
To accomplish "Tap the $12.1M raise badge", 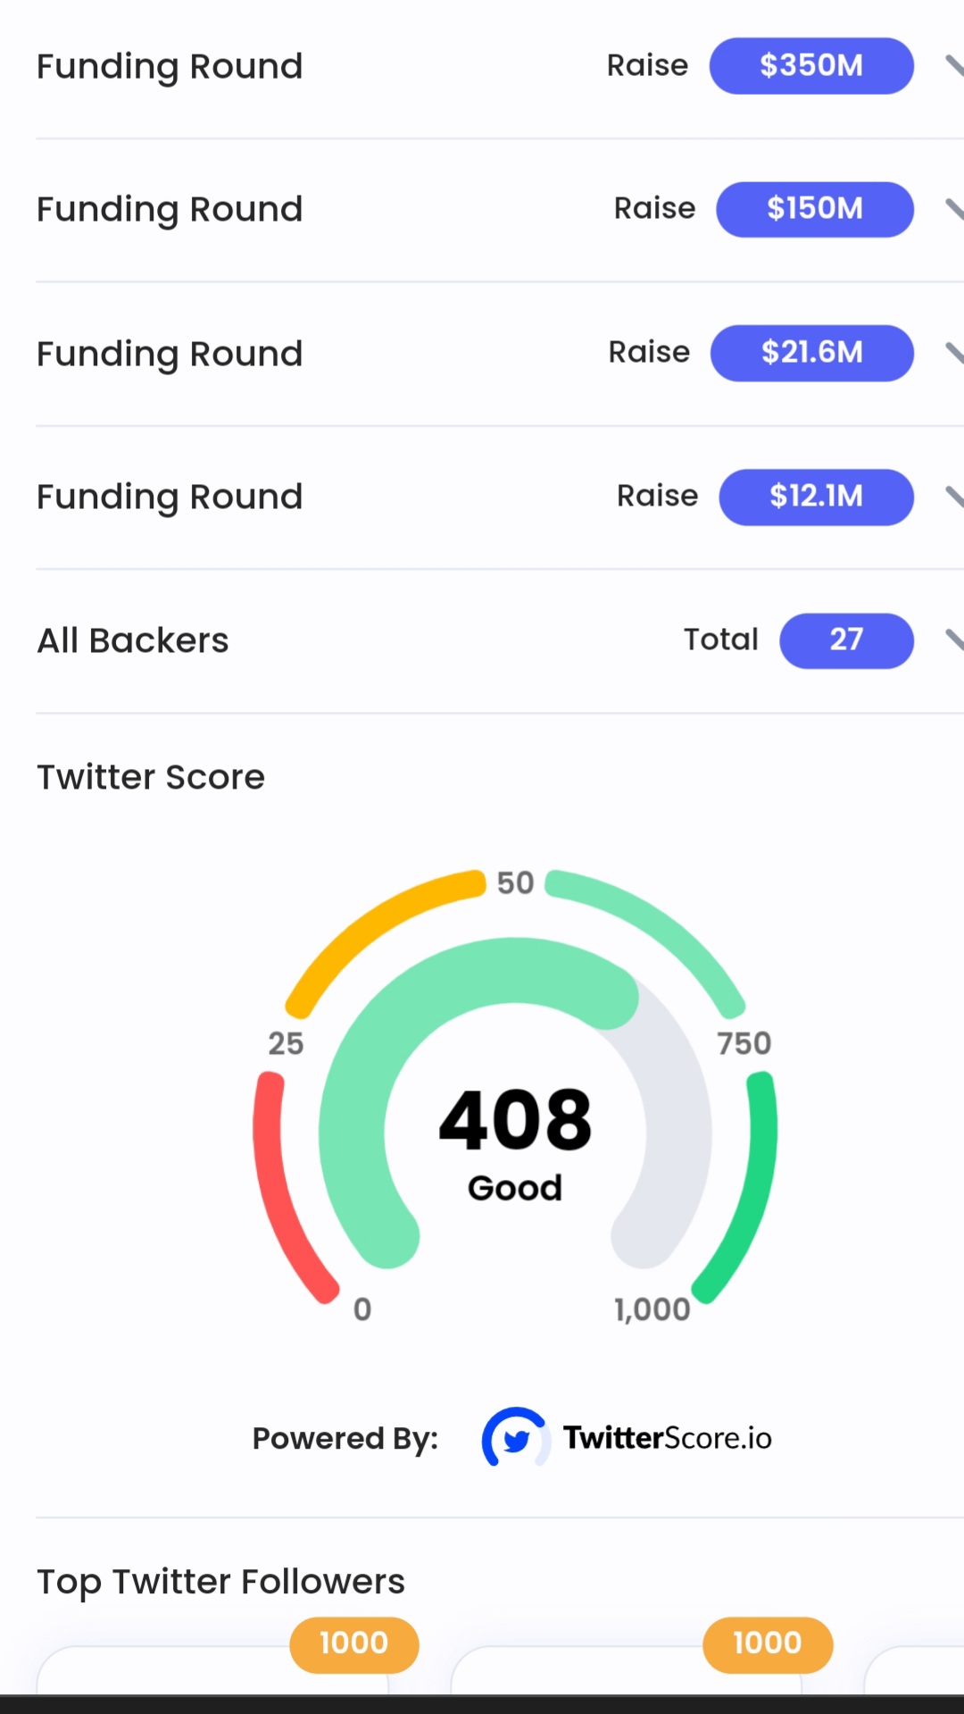I will coord(816,497).
